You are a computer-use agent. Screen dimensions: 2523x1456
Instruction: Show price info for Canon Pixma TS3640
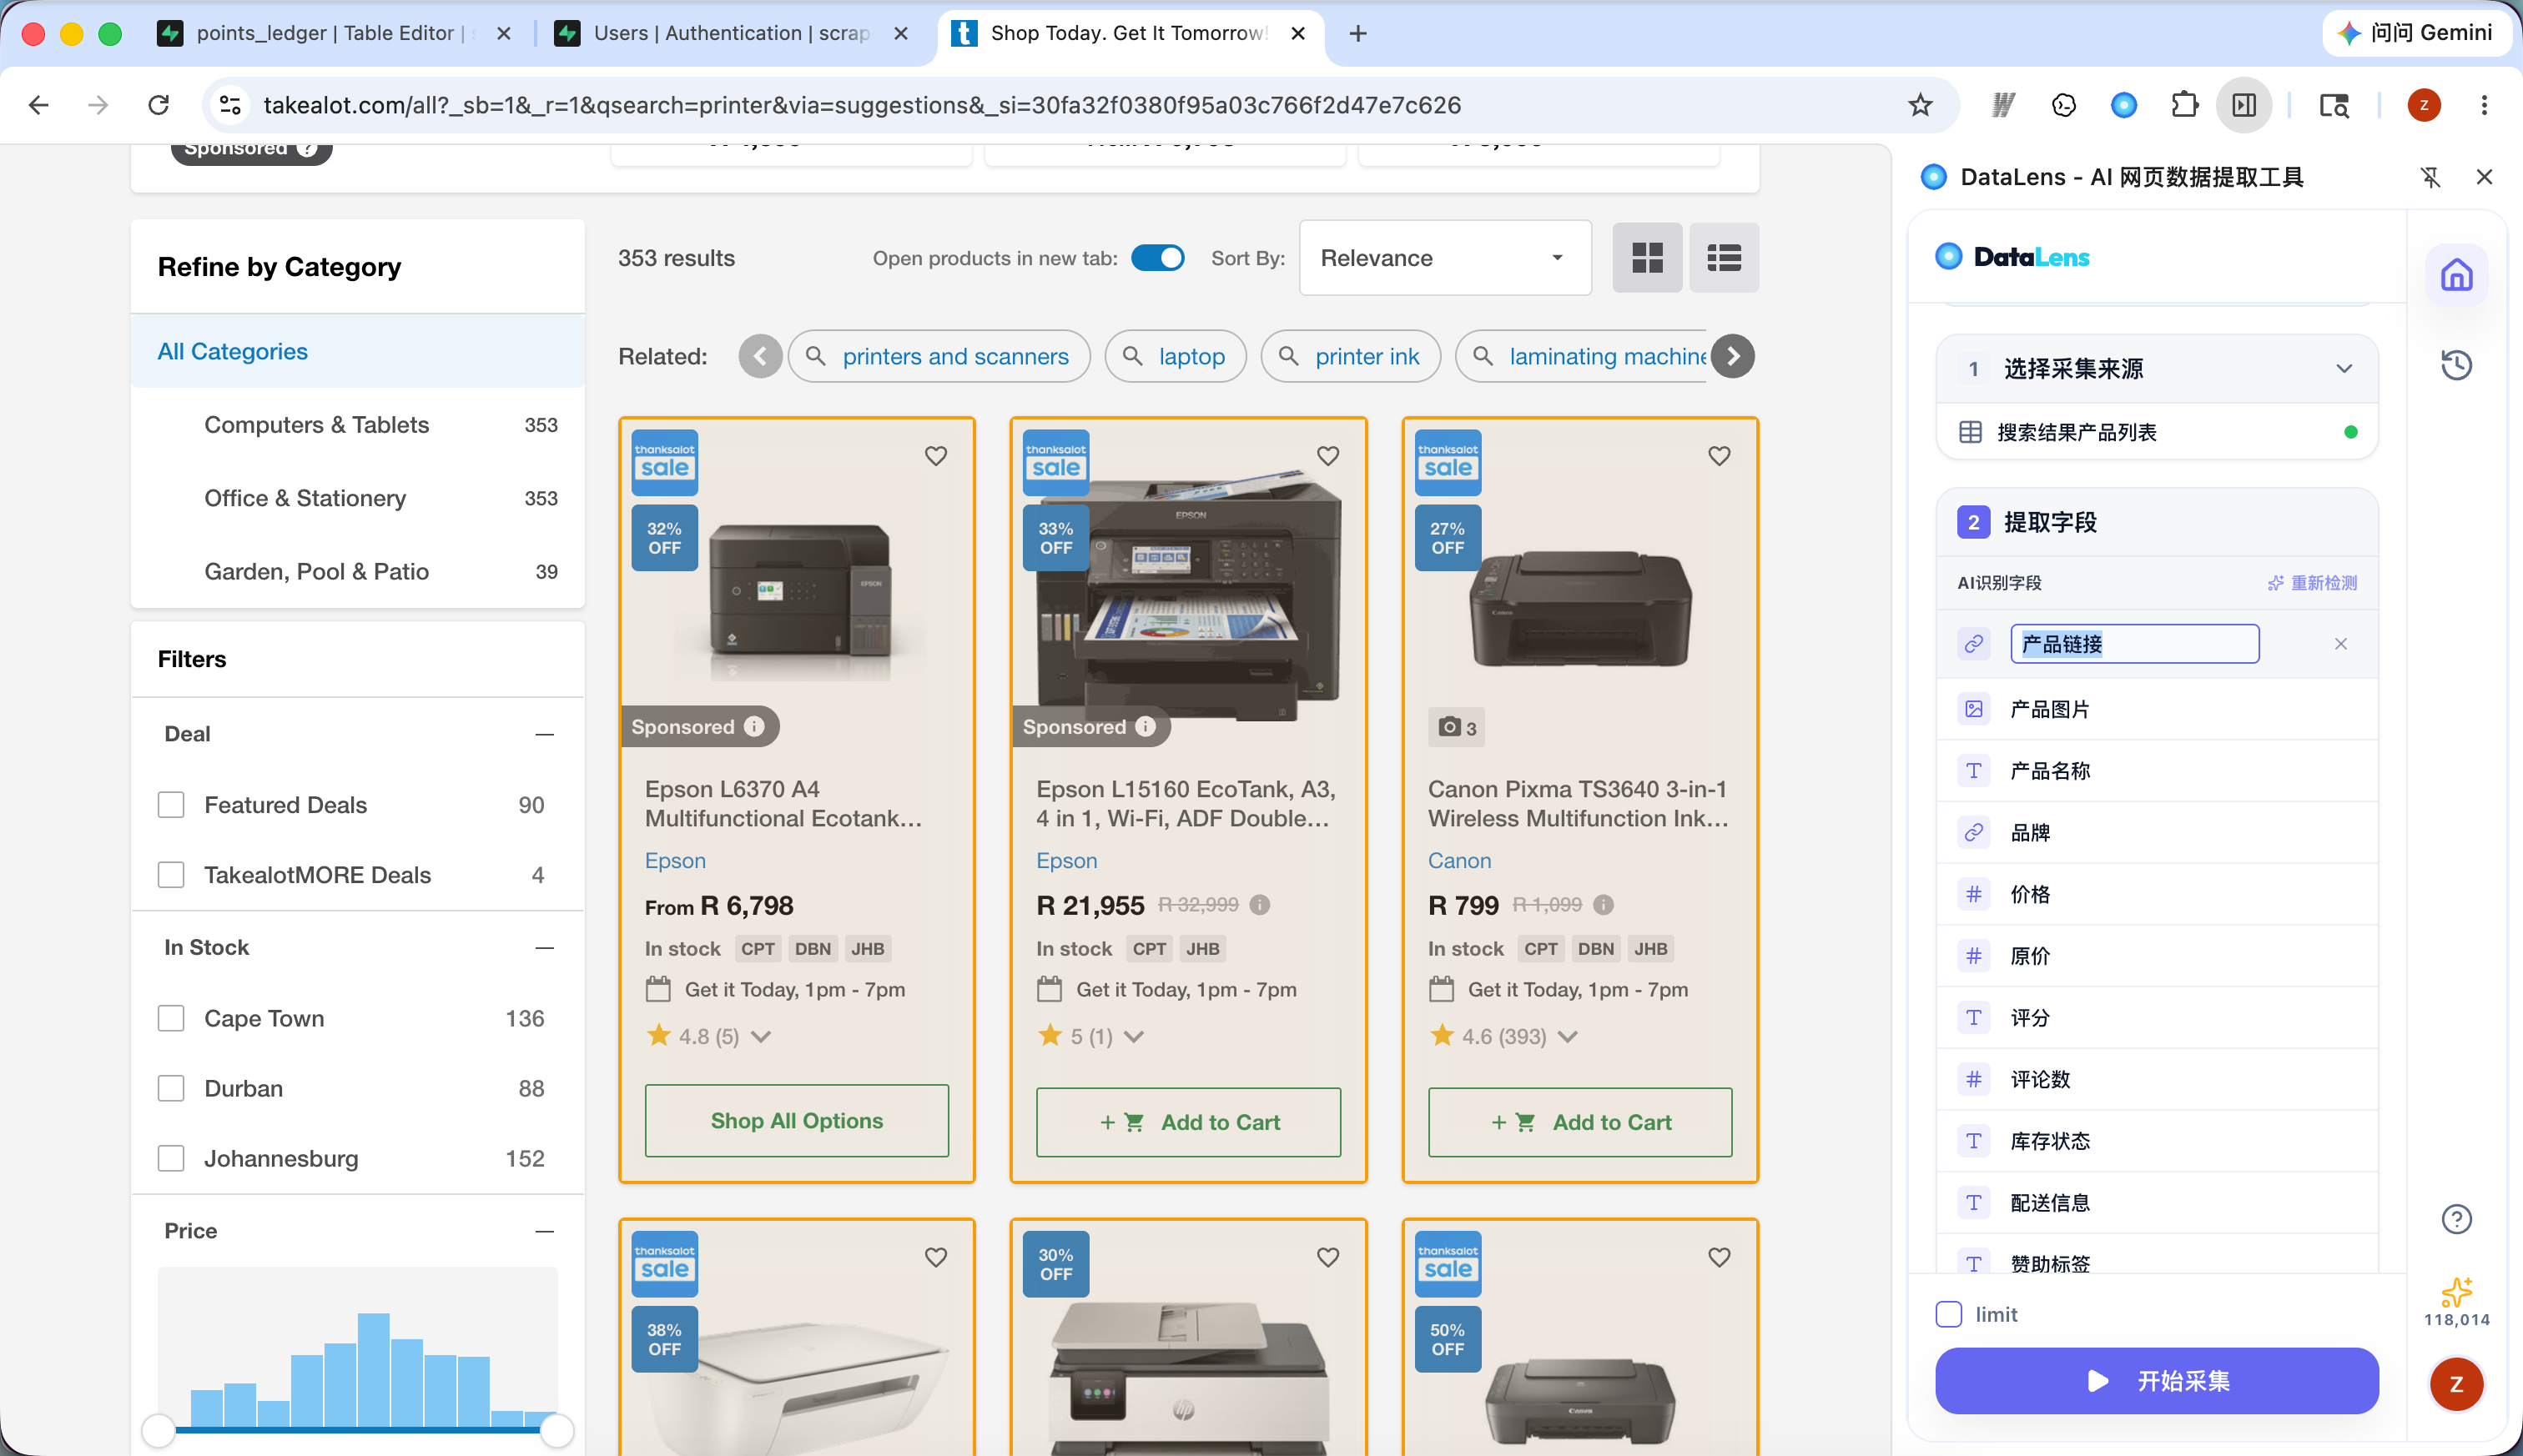click(x=1603, y=905)
